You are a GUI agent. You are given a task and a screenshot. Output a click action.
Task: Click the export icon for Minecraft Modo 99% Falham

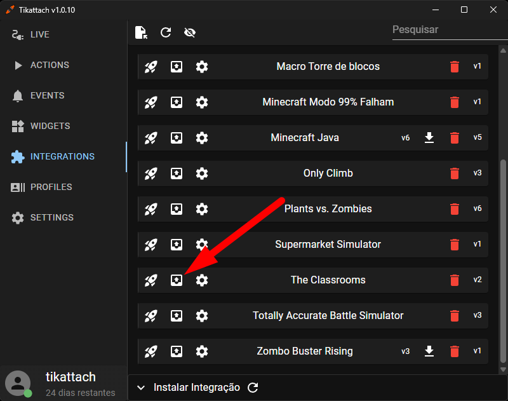[177, 102]
